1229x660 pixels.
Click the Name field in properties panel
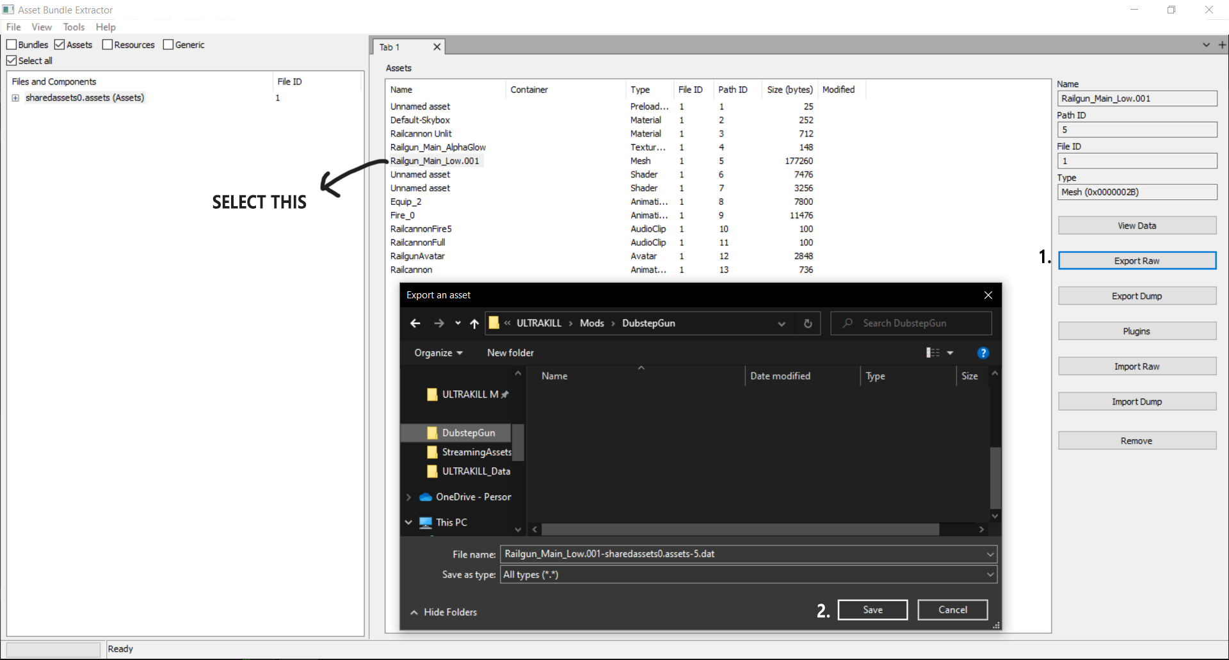1137,99
